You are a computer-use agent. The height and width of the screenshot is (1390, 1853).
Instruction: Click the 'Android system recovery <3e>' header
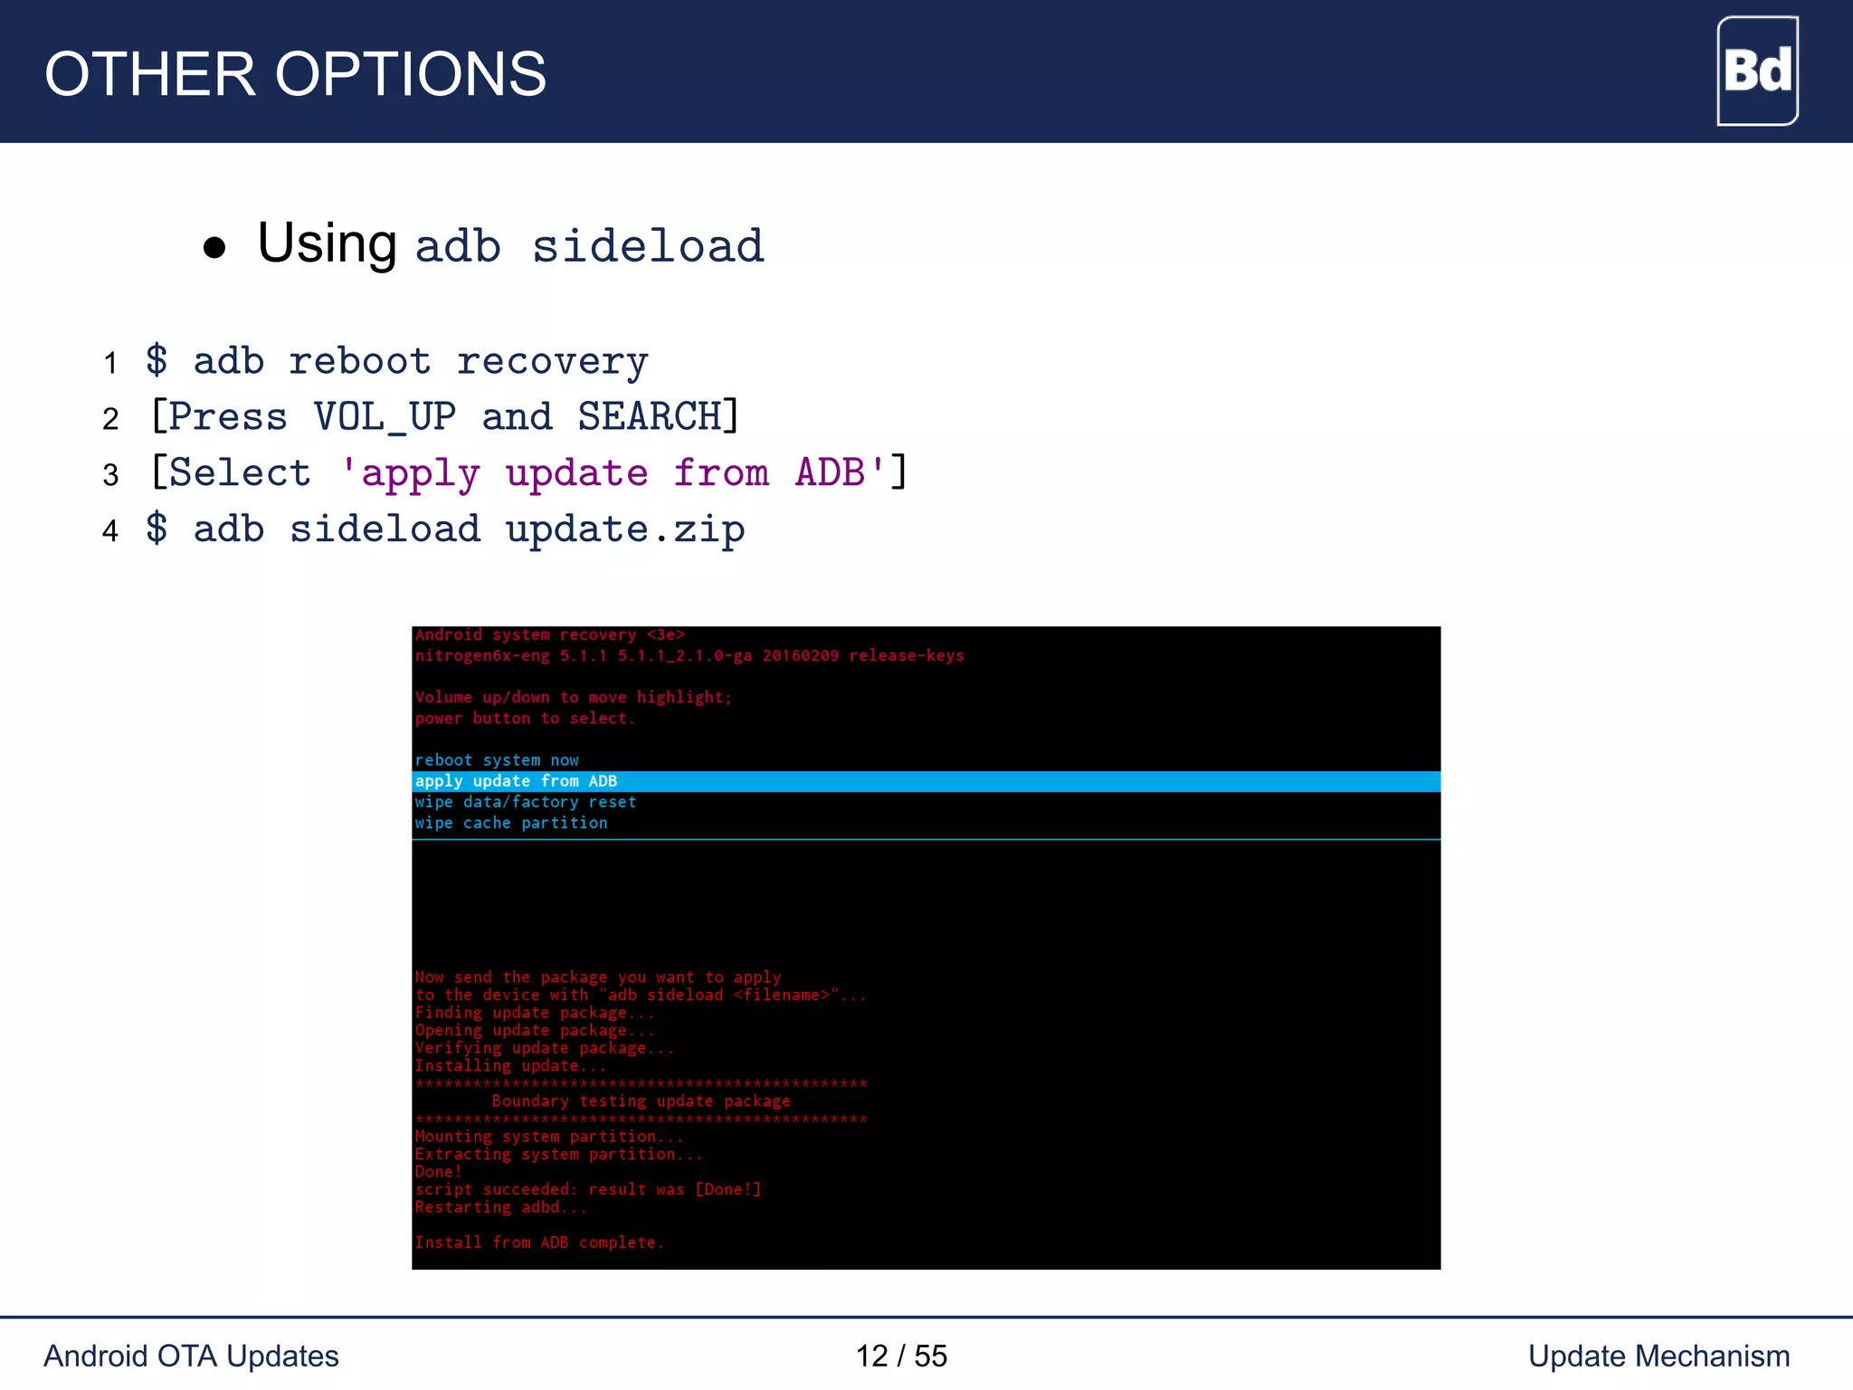(549, 635)
